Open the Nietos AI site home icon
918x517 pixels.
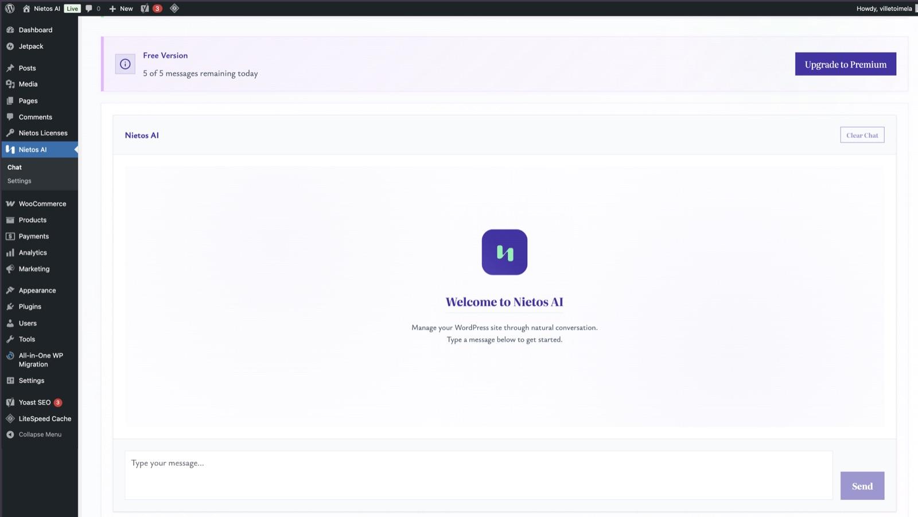(x=26, y=9)
